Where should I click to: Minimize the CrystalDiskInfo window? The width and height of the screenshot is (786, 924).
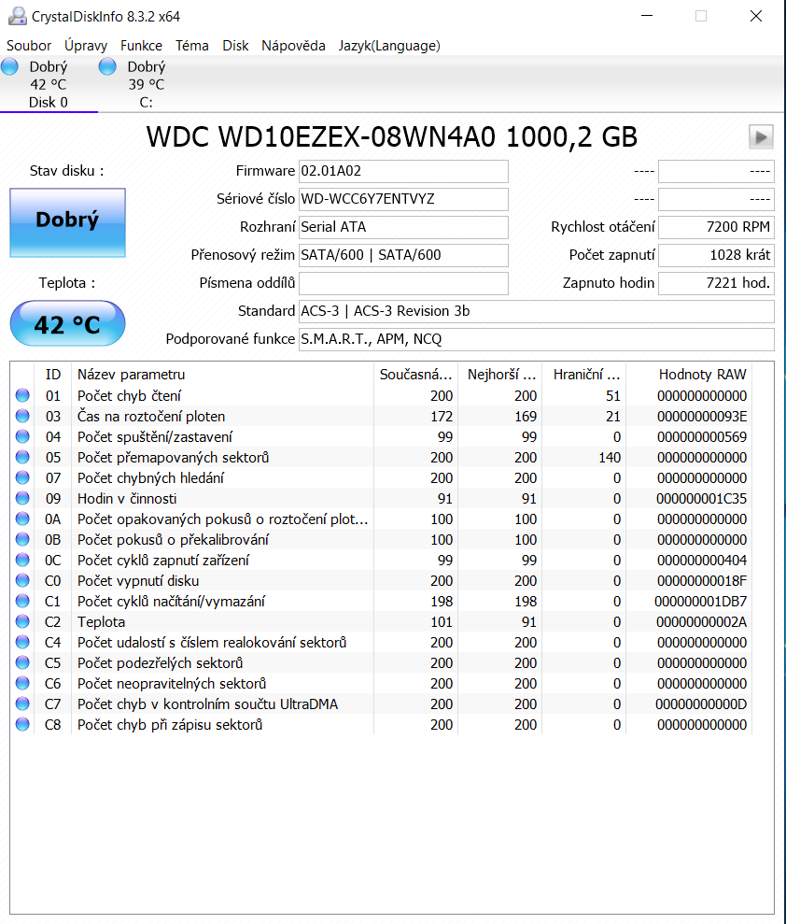(x=647, y=16)
